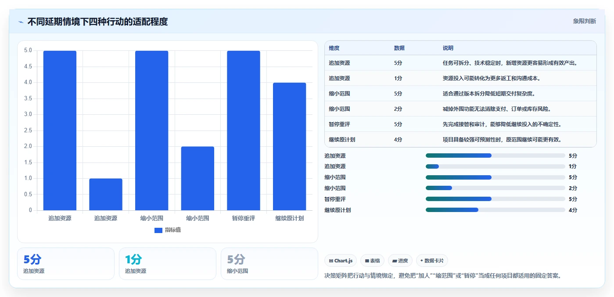614x297 pixels.
Task: Click the 暂停重评 label in the progress list
Action: [335, 199]
